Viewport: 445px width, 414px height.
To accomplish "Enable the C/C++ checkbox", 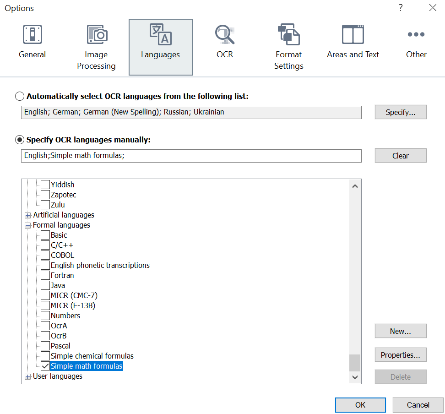I will [x=45, y=245].
